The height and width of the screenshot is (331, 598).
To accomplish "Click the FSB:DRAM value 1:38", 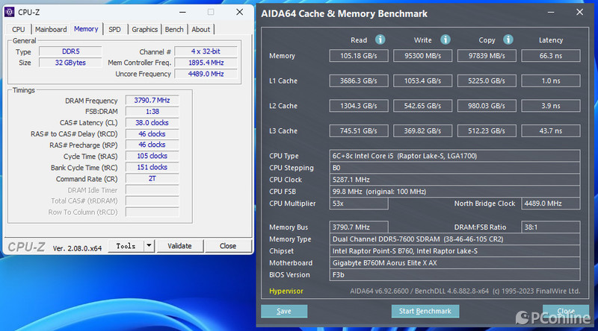I will click(x=152, y=112).
